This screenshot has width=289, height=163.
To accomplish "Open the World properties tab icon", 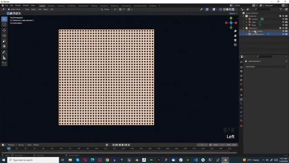I will click(241, 84).
